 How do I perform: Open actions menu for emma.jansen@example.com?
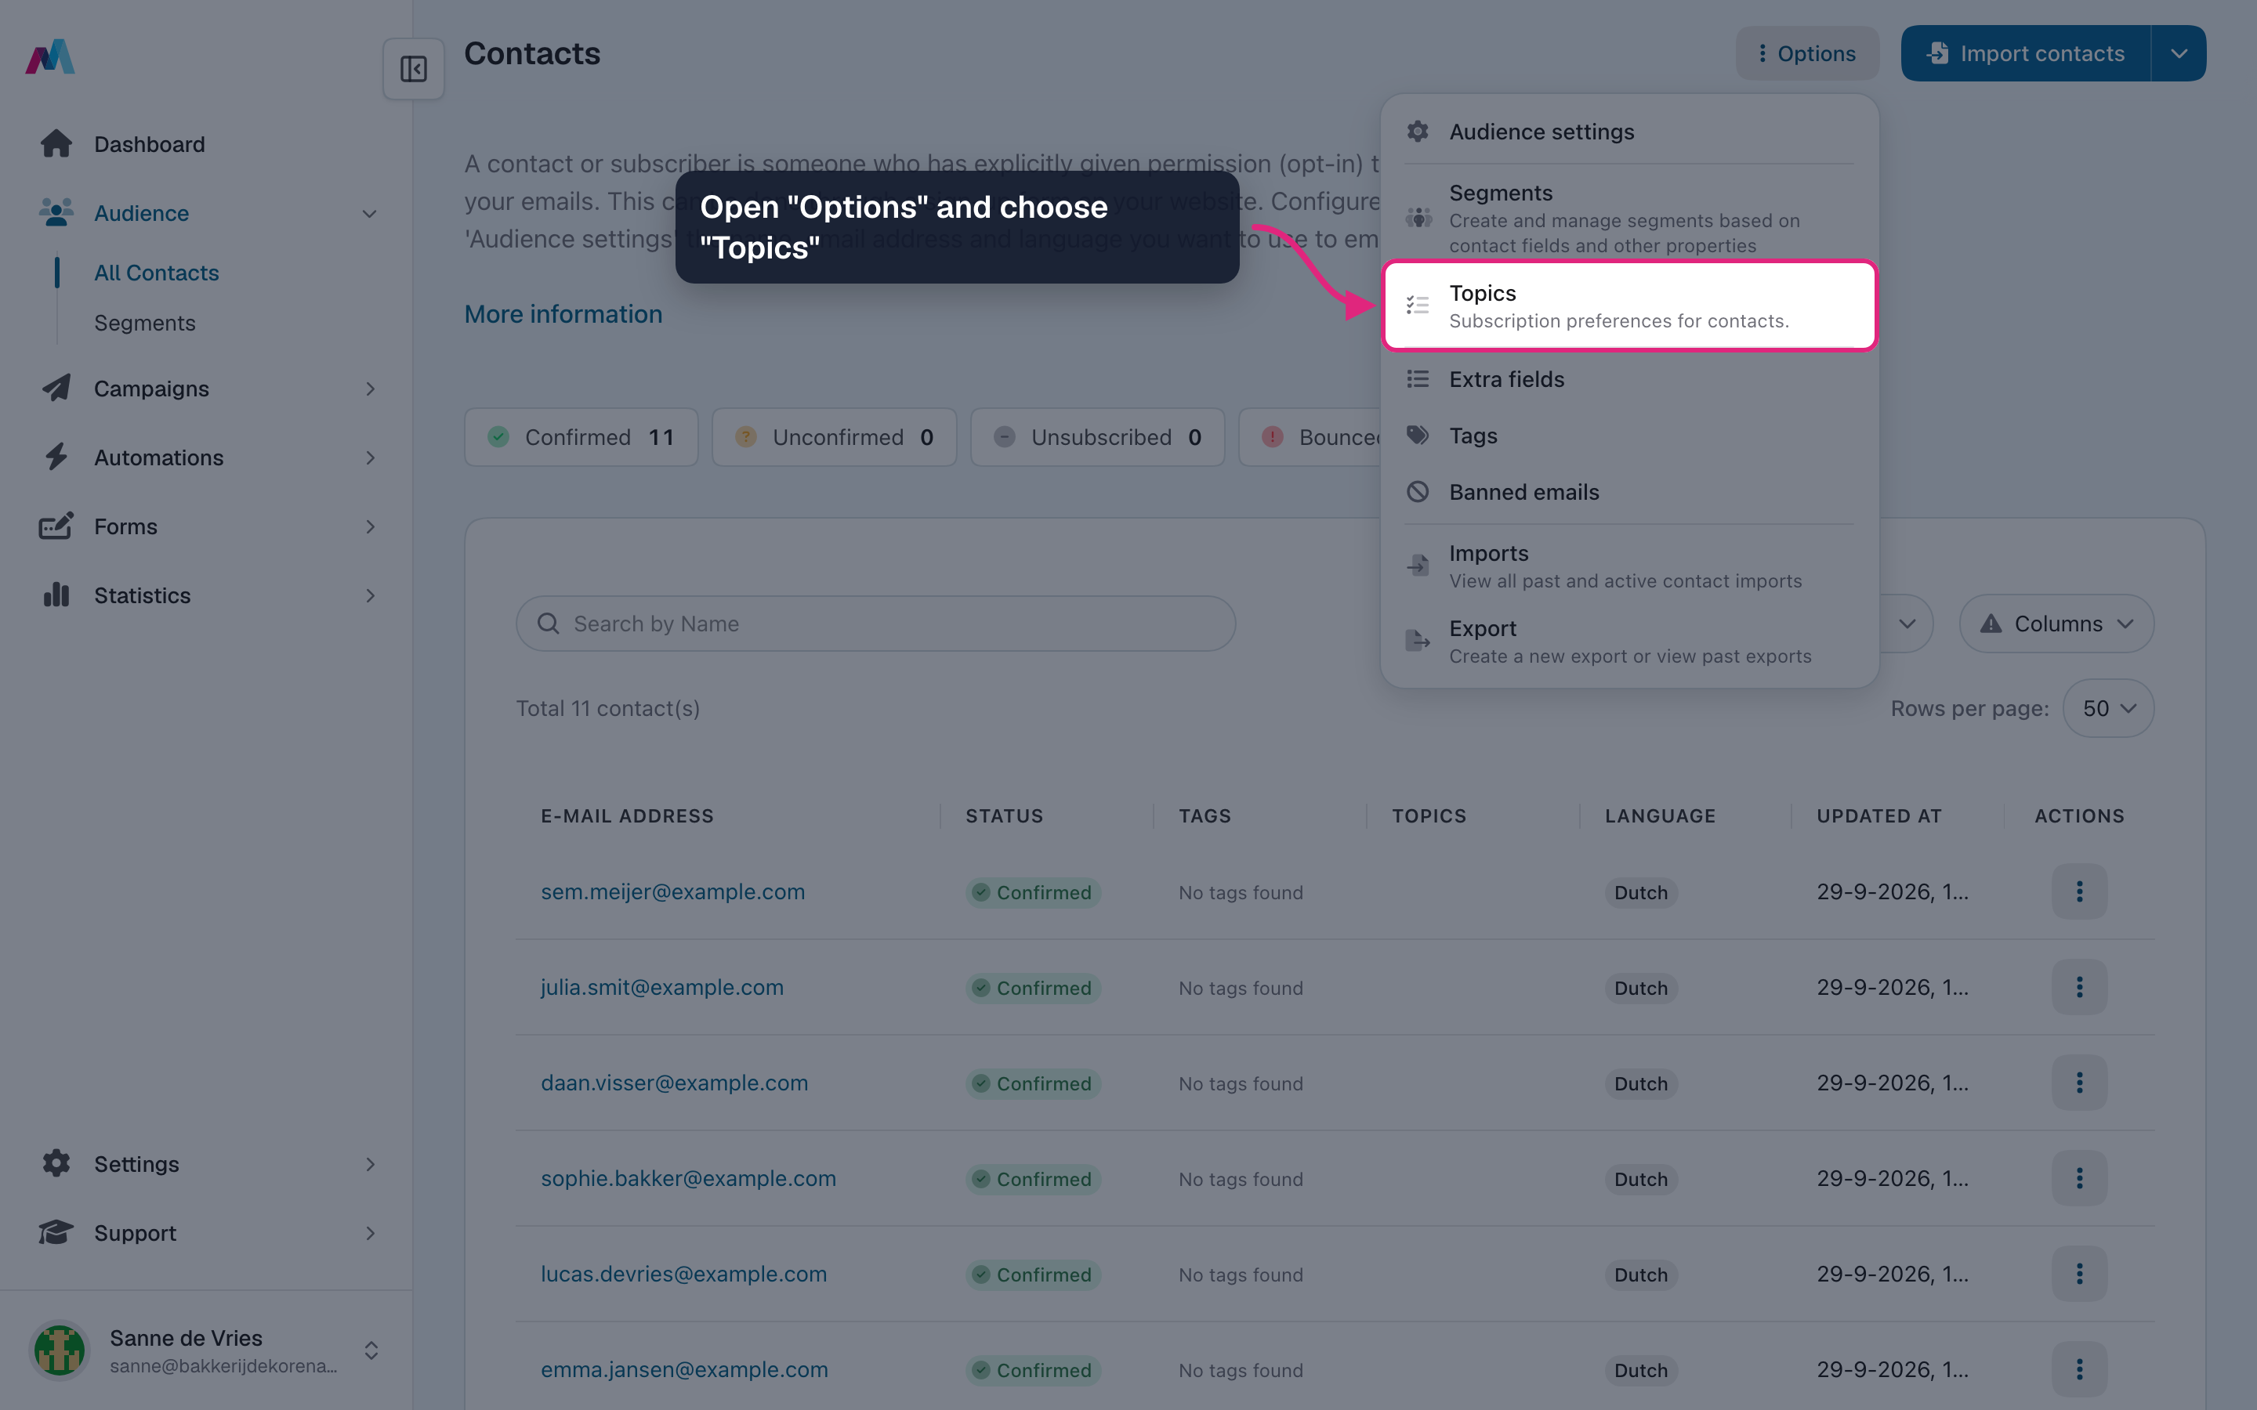[x=2079, y=1369]
